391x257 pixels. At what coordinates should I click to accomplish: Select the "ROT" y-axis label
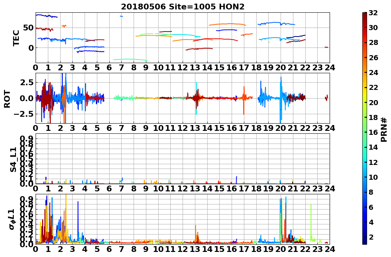pos(7,99)
